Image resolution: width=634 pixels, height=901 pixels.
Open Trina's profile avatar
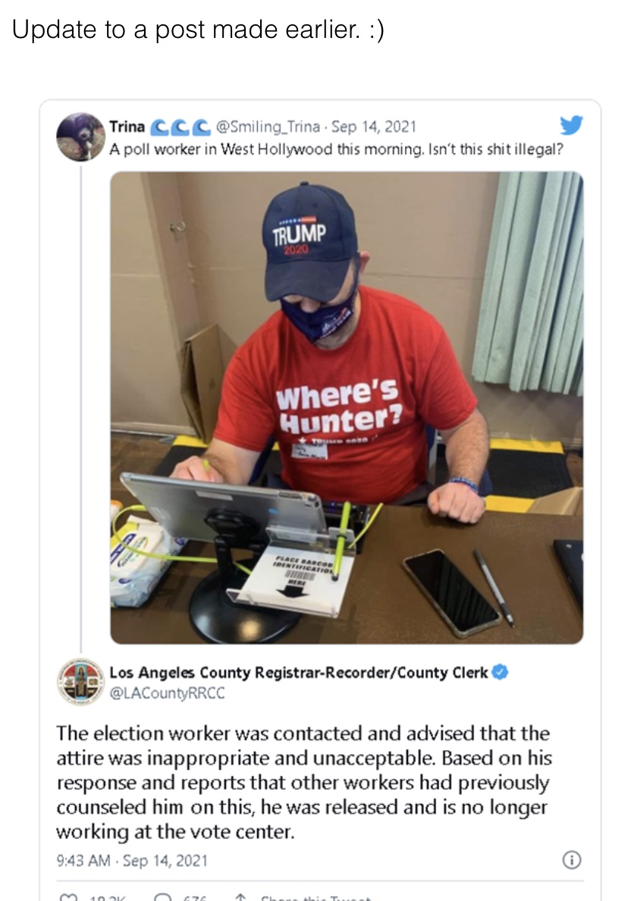(x=80, y=137)
